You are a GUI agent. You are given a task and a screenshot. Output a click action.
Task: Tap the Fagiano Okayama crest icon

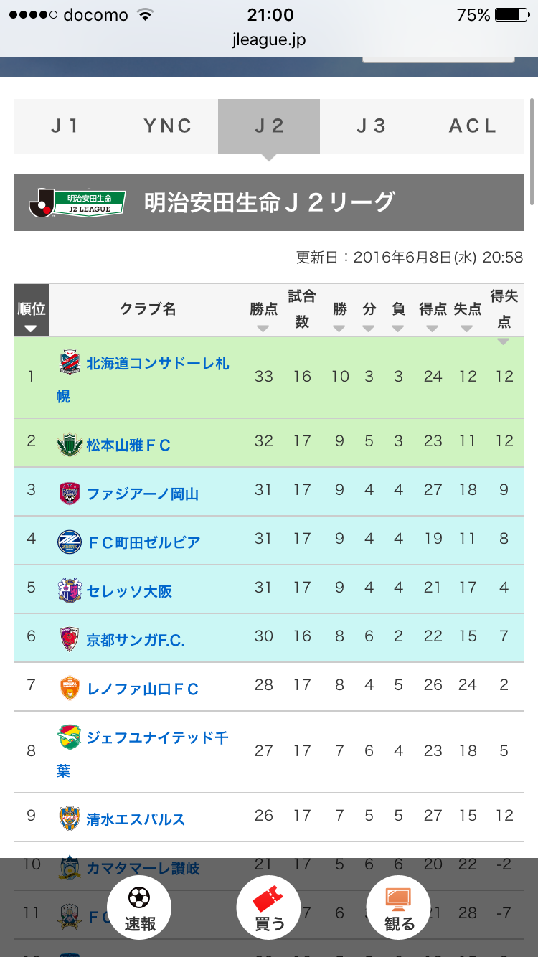(x=70, y=494)
